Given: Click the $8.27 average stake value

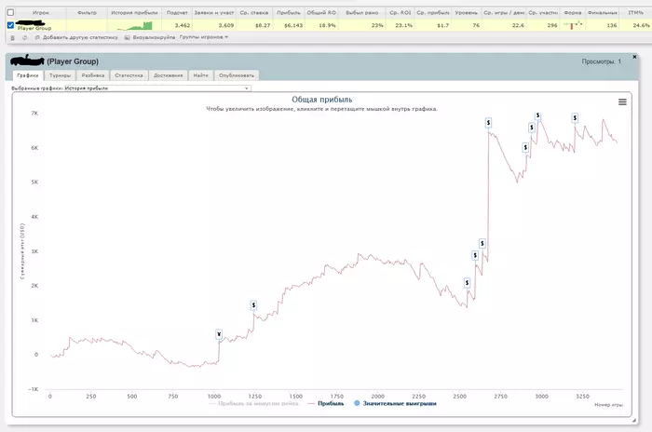Looking at the screenshot, I should 263,25.
